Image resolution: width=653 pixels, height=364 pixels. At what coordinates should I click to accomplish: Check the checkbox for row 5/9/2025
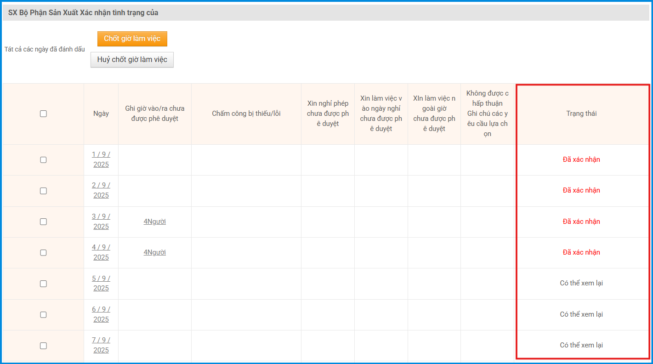pyautogui.click(x=43, y=284)
